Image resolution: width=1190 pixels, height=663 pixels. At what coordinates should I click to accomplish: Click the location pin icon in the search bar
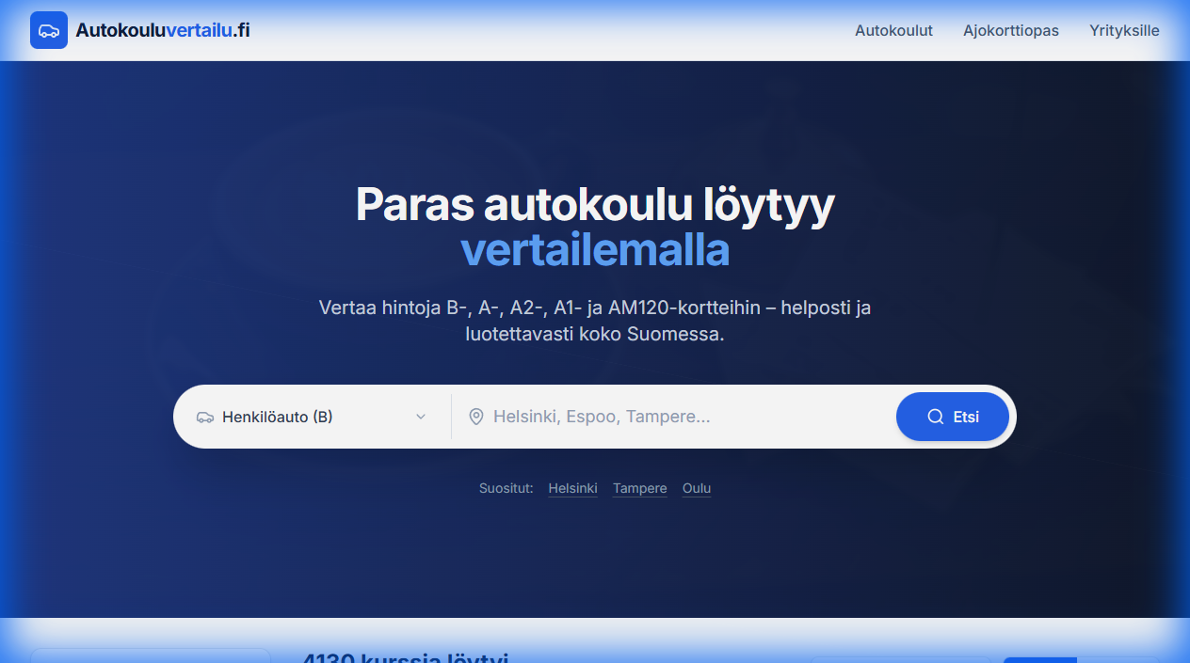pyautogui.click(x=475, y=417)
